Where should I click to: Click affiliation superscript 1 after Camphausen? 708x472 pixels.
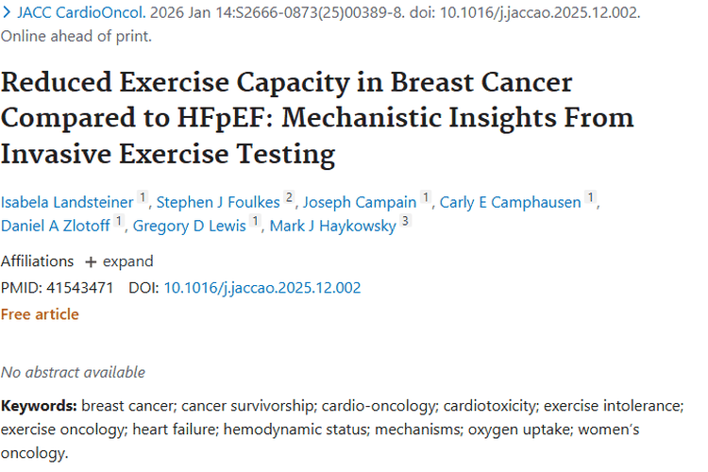coord(590,197)
